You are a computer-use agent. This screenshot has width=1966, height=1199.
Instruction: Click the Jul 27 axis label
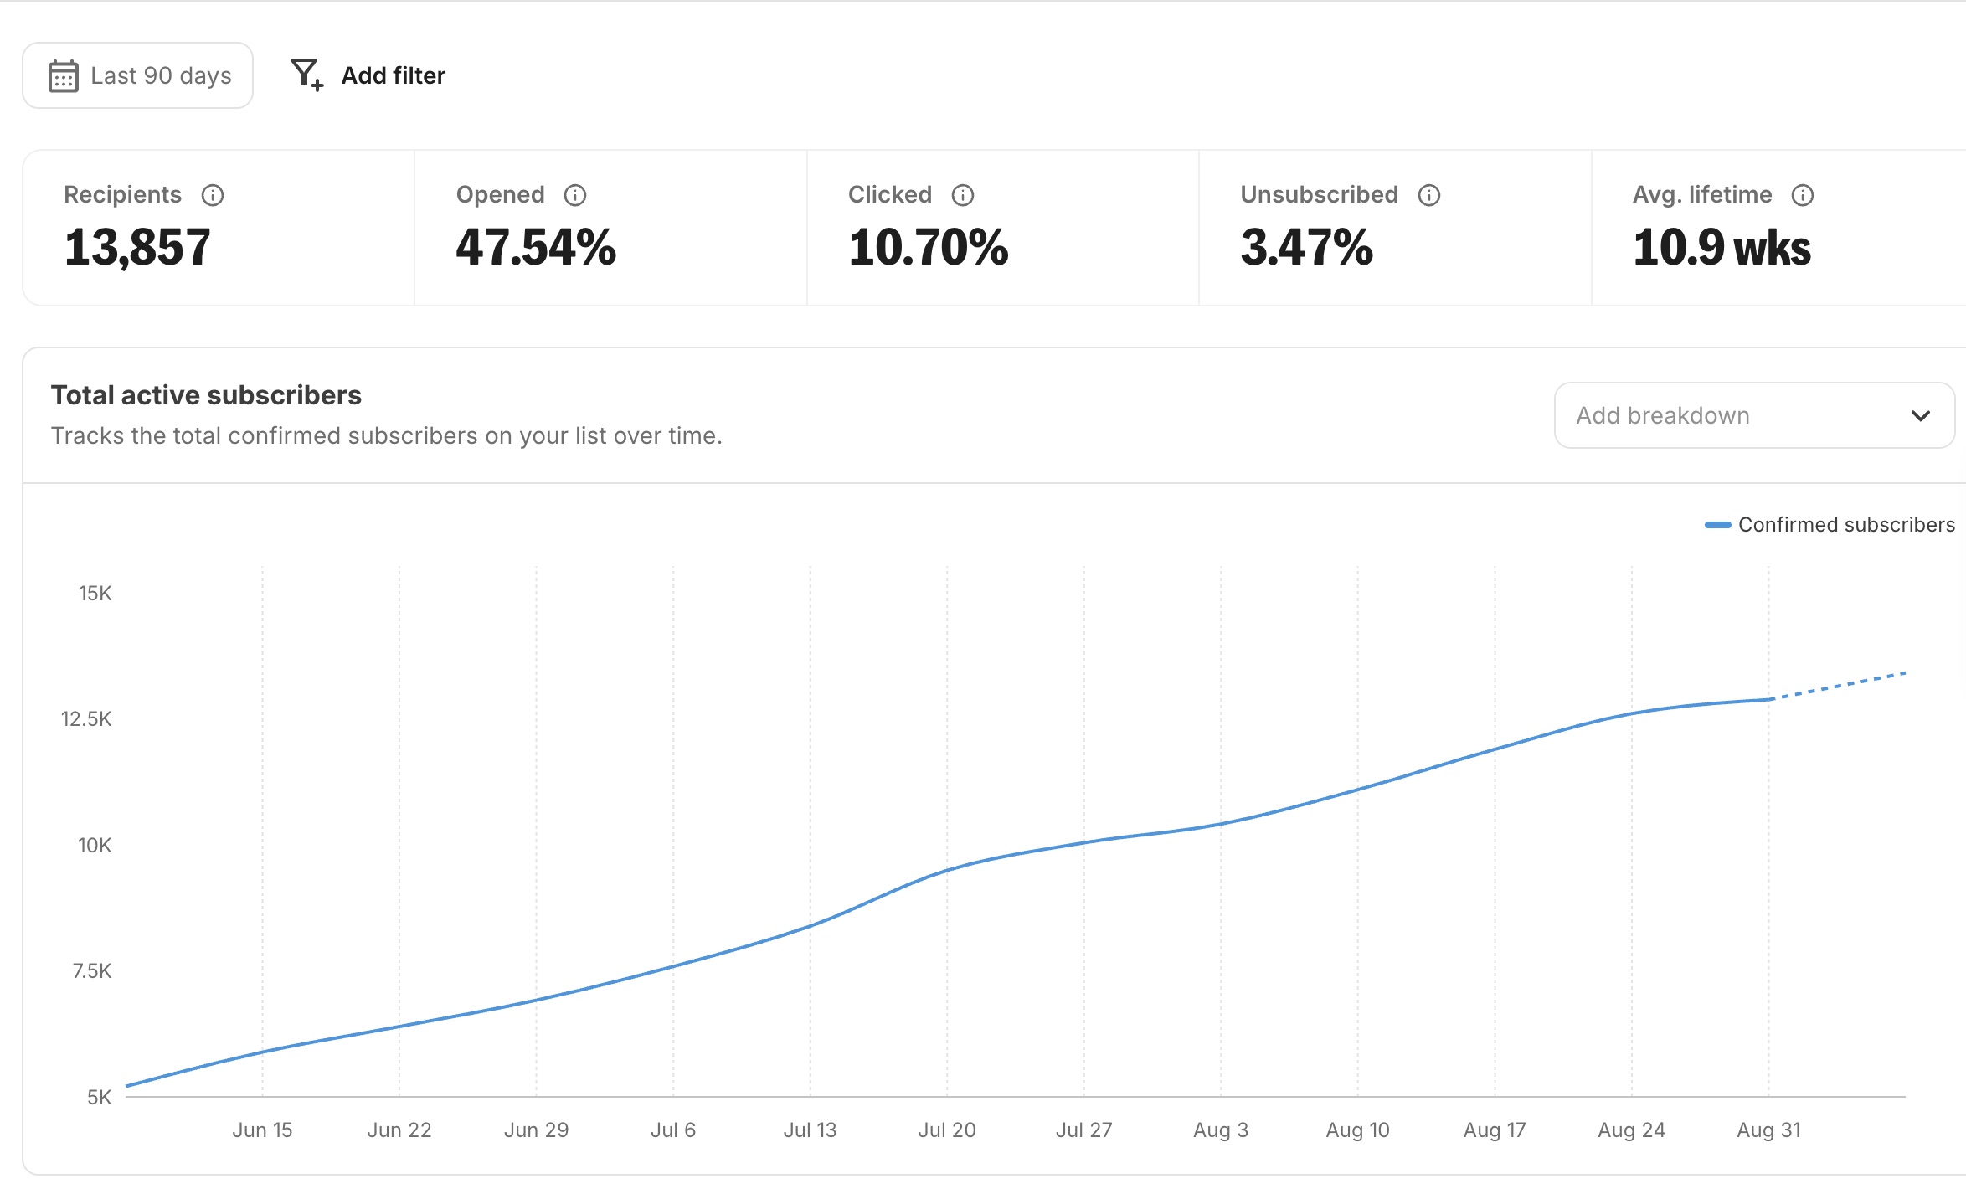tap(1083, 1130)
